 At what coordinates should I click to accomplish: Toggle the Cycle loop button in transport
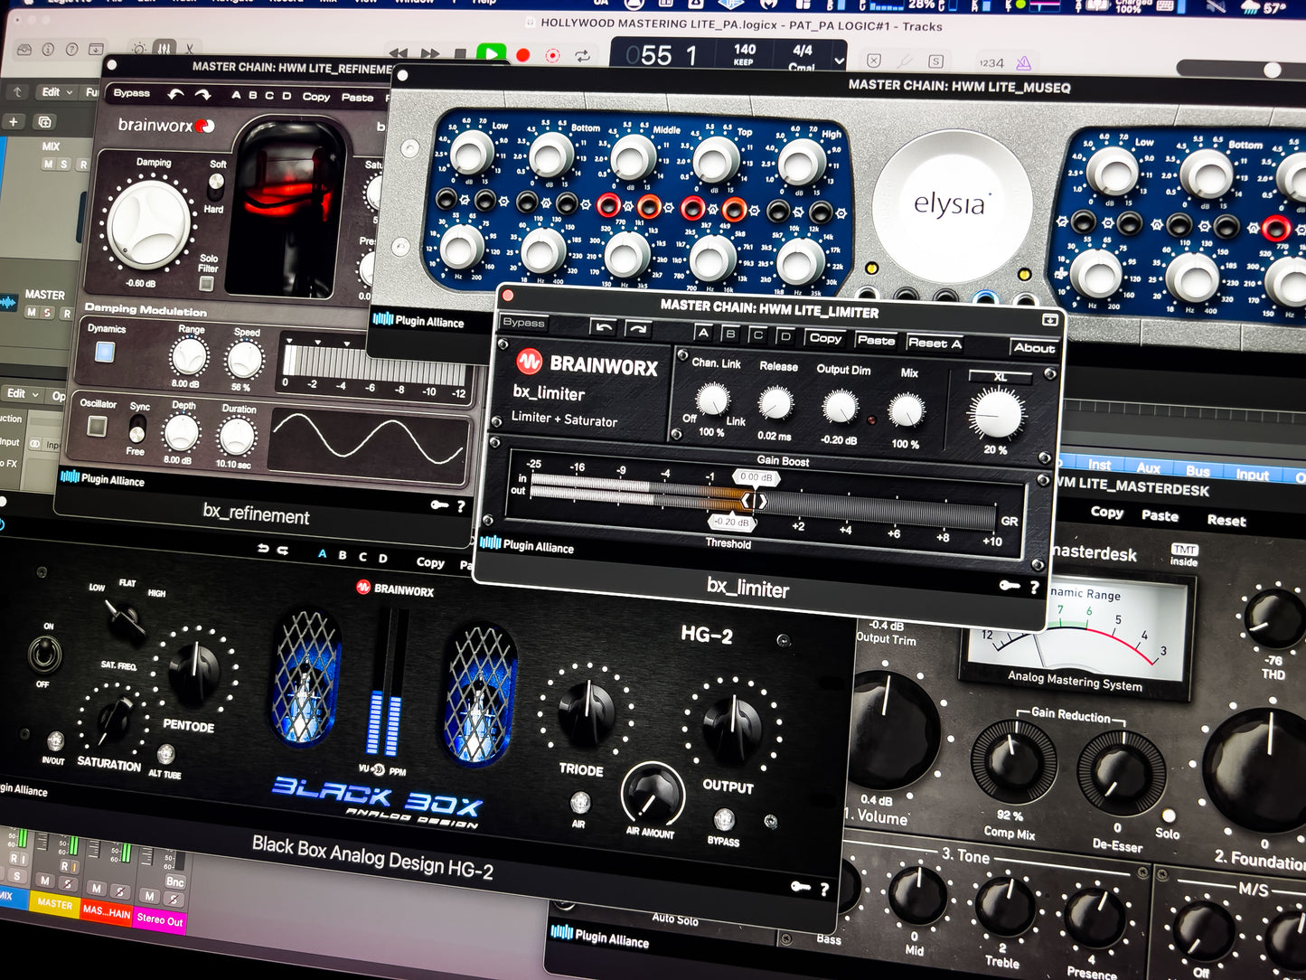[583, 56]
